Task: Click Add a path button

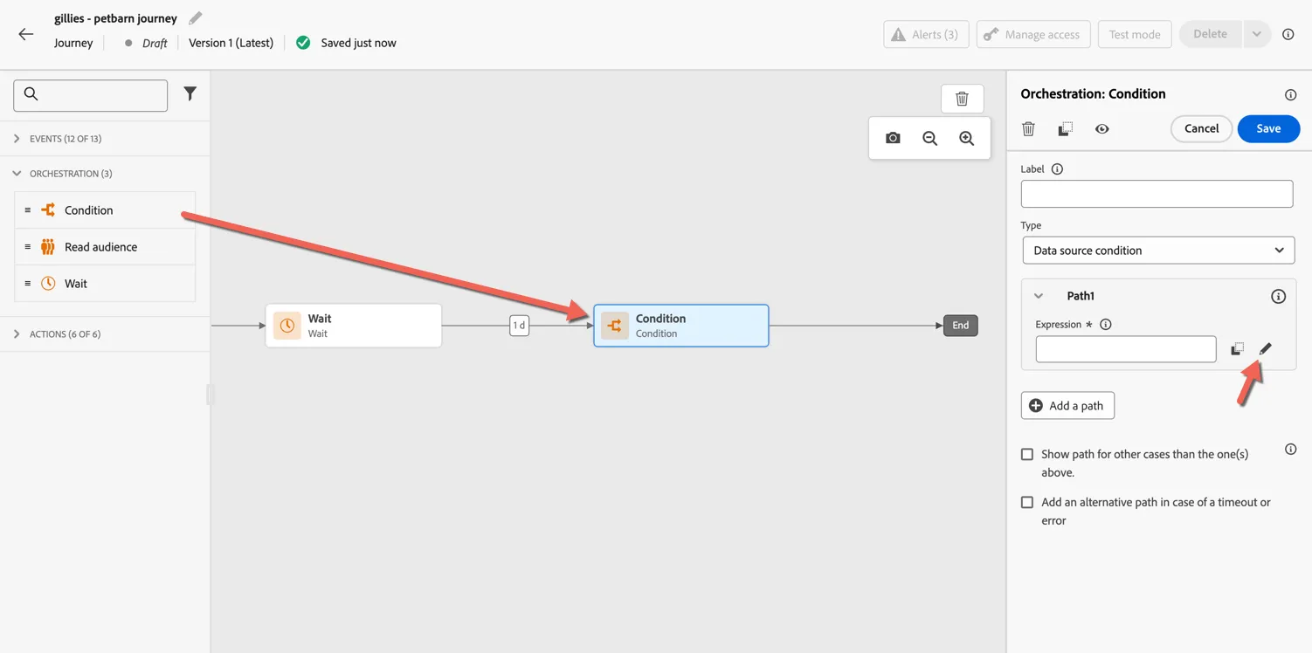Action: click(x=1067, y=405)
